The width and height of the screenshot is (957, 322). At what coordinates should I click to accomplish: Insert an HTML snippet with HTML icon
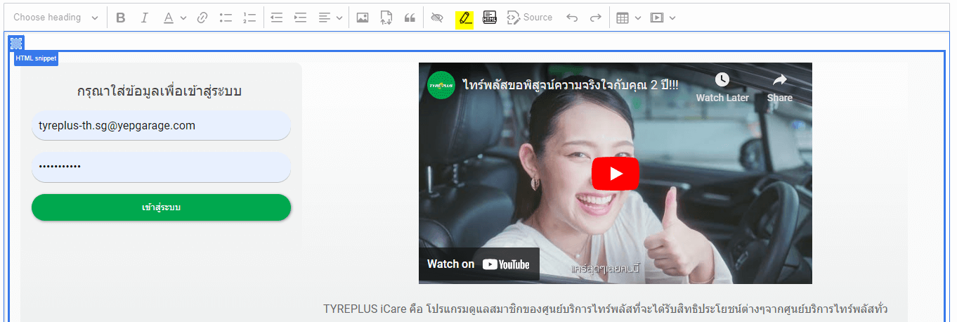click(x=490, y=18)
